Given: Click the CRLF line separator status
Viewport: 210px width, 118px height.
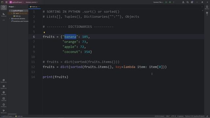Looking at the screenshot, I should coord(168,116).
